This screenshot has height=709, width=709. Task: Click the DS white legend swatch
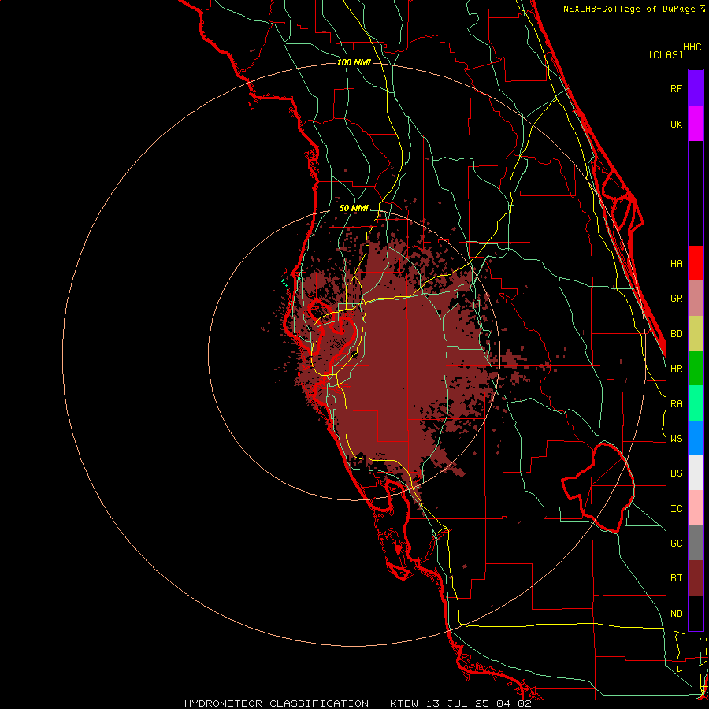tap(696, 473)
